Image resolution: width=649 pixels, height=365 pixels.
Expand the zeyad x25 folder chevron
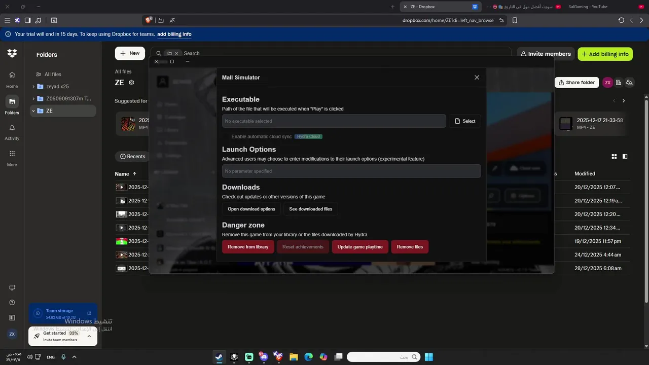33,87
